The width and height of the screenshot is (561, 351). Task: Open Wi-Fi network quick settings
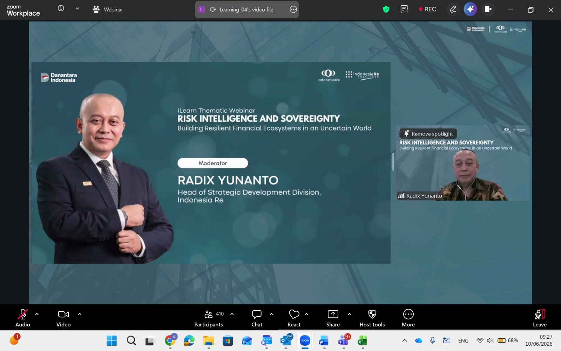pyautogui.click(x=480, y=340)
